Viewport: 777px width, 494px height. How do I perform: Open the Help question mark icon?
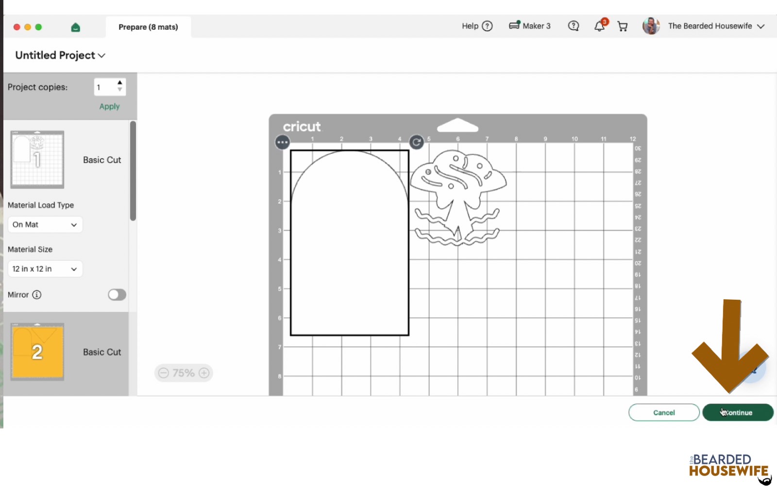487,26
